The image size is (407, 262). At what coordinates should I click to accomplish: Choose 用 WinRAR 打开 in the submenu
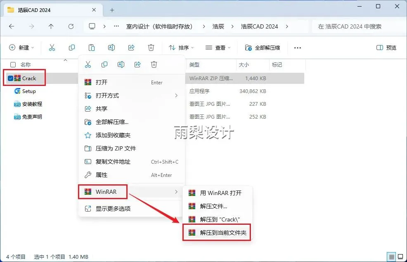[218, 193]
